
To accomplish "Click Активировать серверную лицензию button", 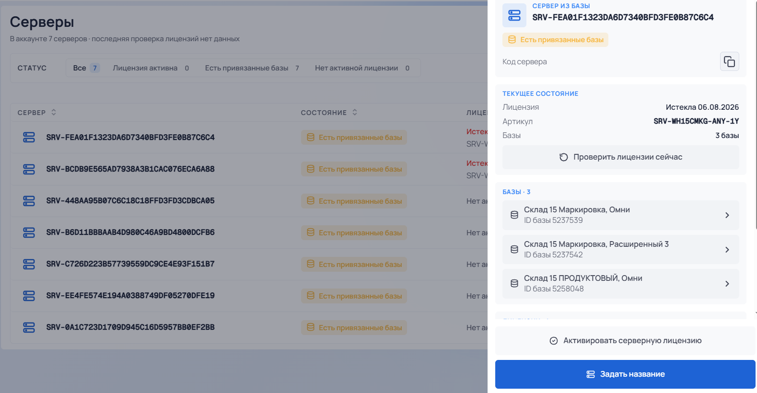I will click(625, 341).
